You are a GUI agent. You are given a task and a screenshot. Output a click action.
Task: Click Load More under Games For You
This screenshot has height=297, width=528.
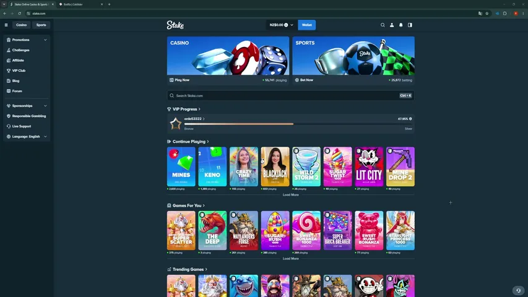tap(290, 259)
